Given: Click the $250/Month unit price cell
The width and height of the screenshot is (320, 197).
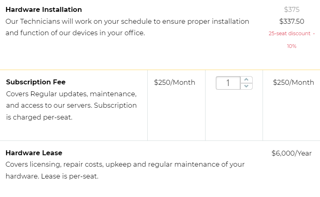Looking at the screenshot, I should [174, 82].
